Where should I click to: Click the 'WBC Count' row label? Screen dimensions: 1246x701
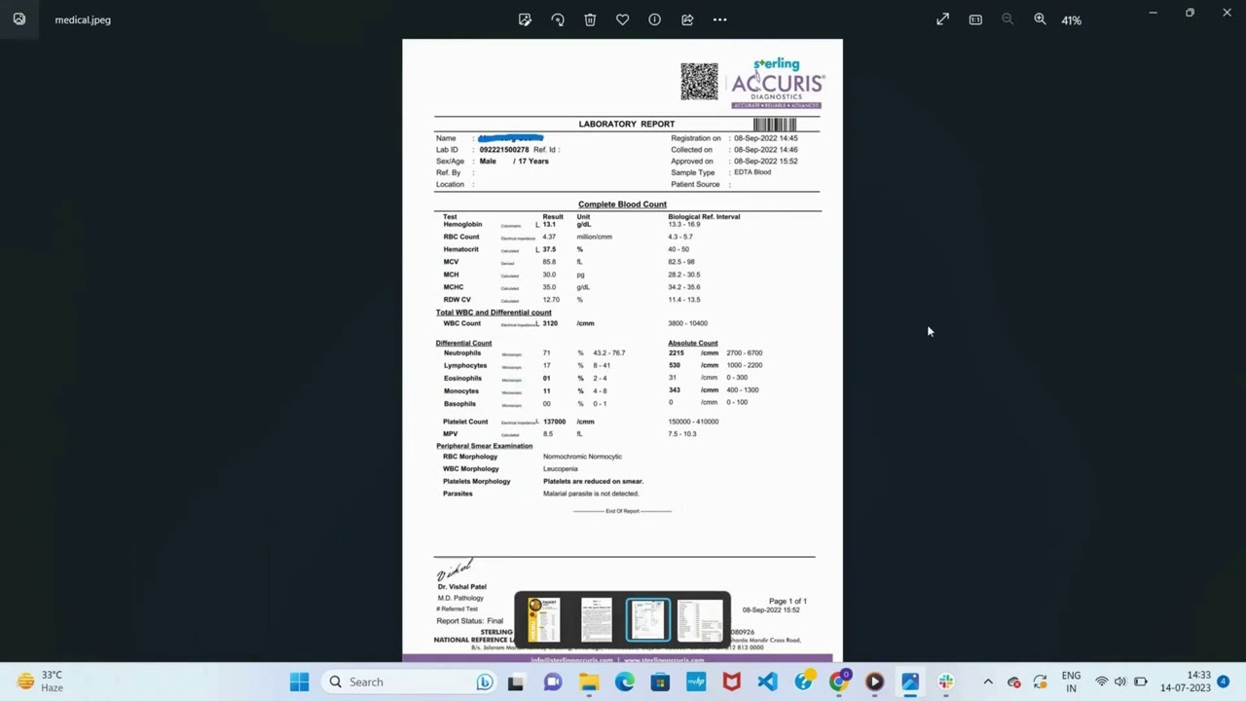462,323
